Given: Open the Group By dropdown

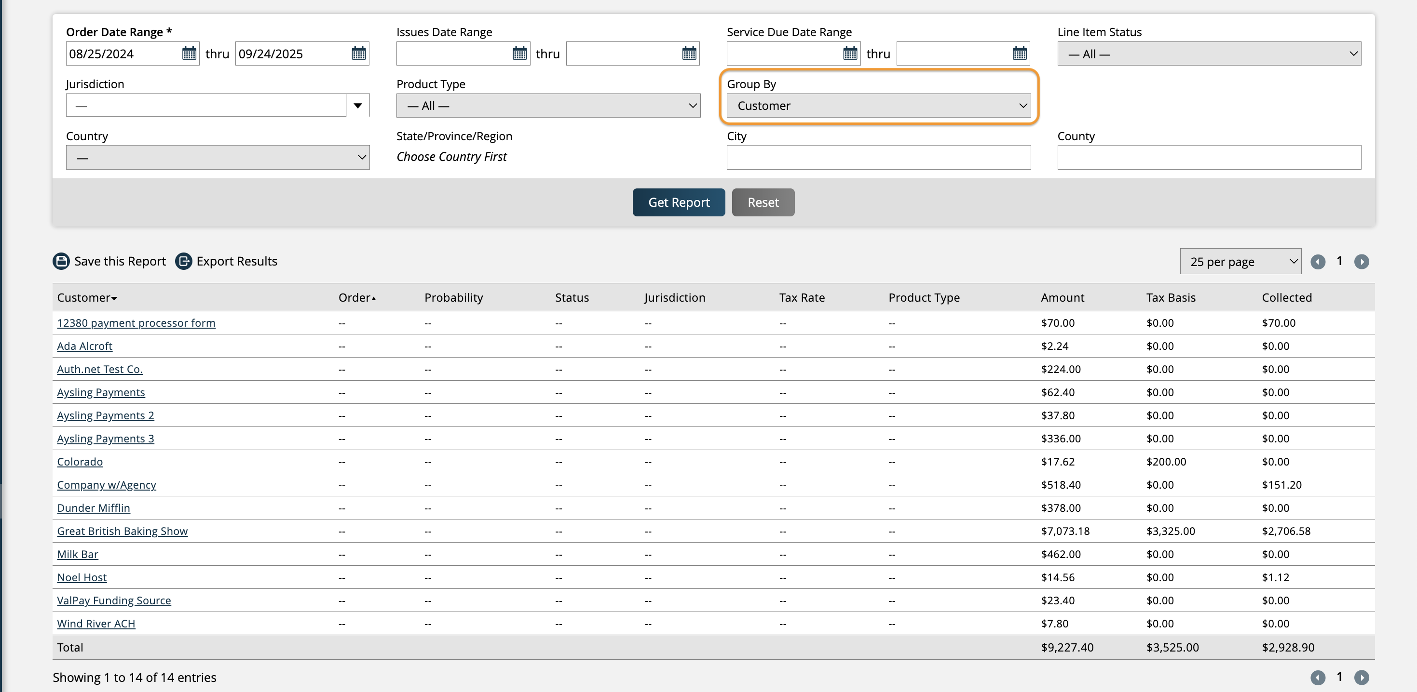Looking at the screenshot, I should (x=878, y=106).
